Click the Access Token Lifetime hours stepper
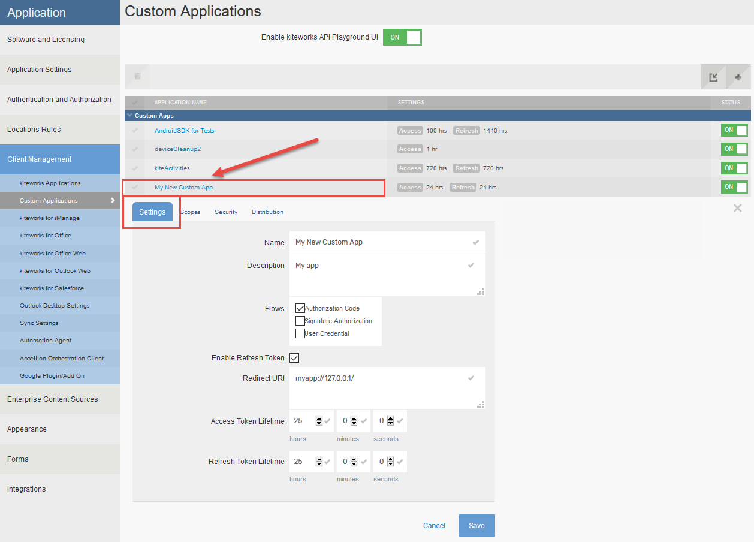Image resolution: width=754 pixels, height=542 pixels. pyautogui.click(x=319, y=421)
